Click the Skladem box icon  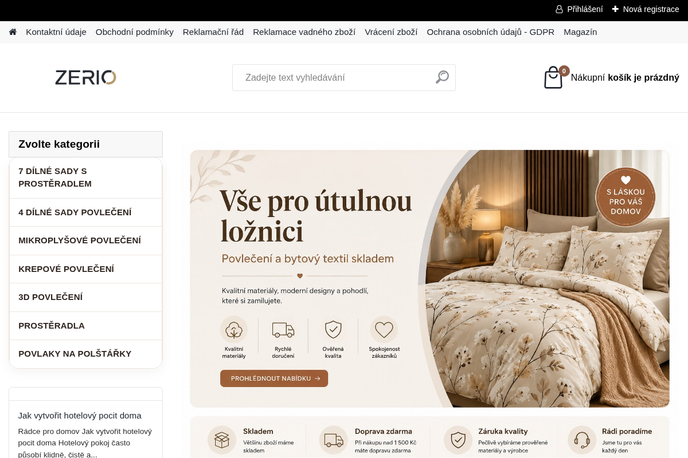click(222, 440)
